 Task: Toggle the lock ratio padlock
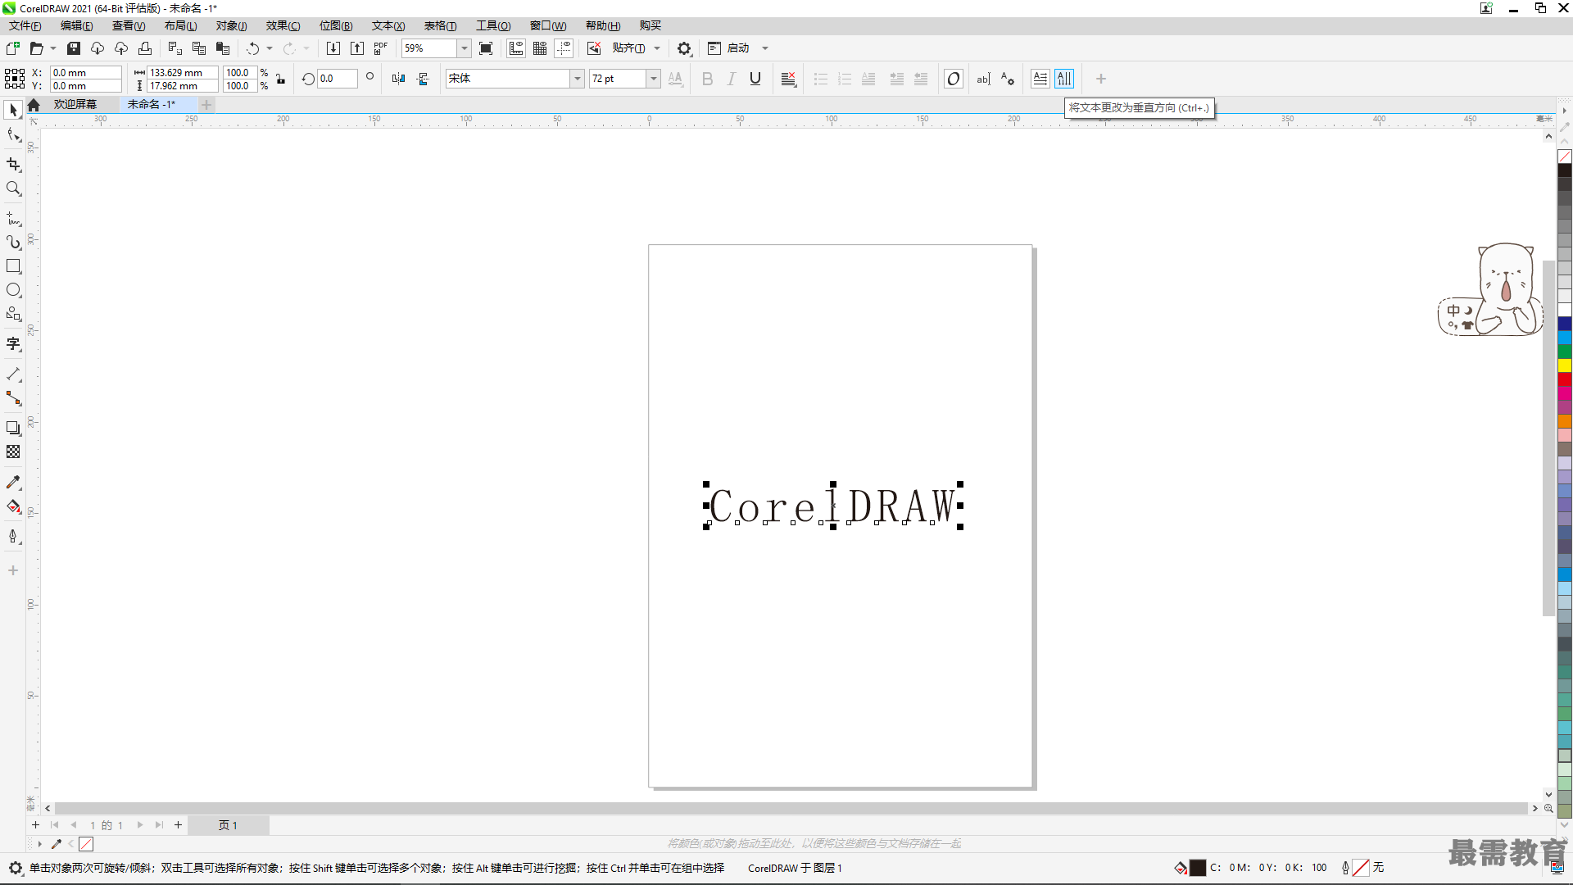click(281, 79)
